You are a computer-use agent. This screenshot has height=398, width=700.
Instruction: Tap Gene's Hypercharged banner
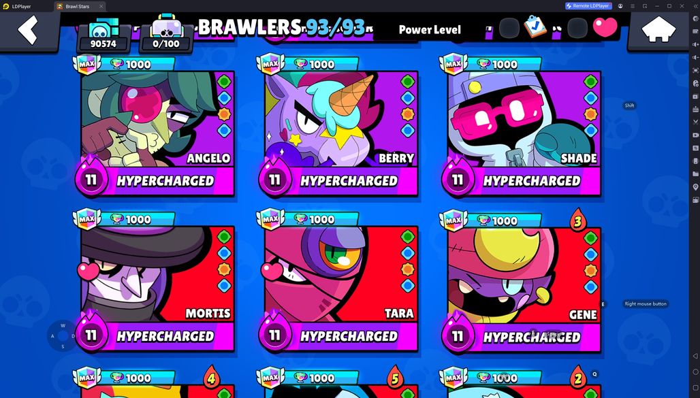[x=531, y=337]
